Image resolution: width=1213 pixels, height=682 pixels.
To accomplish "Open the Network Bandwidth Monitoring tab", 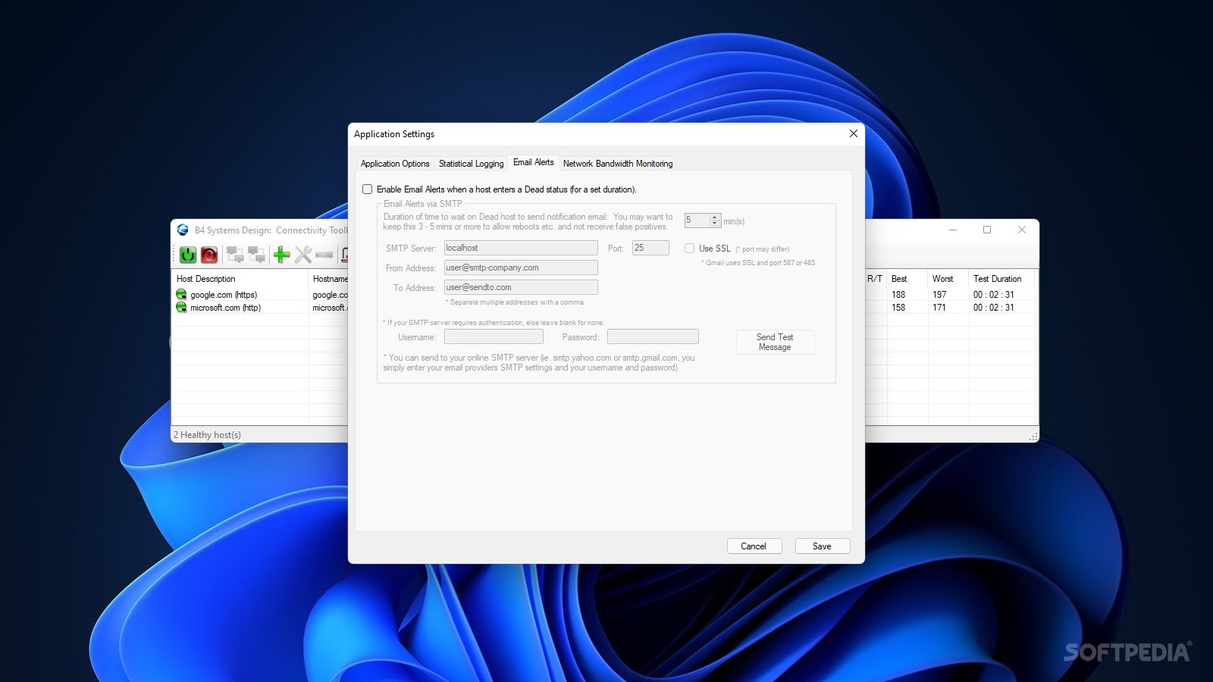I will [618, 164].
